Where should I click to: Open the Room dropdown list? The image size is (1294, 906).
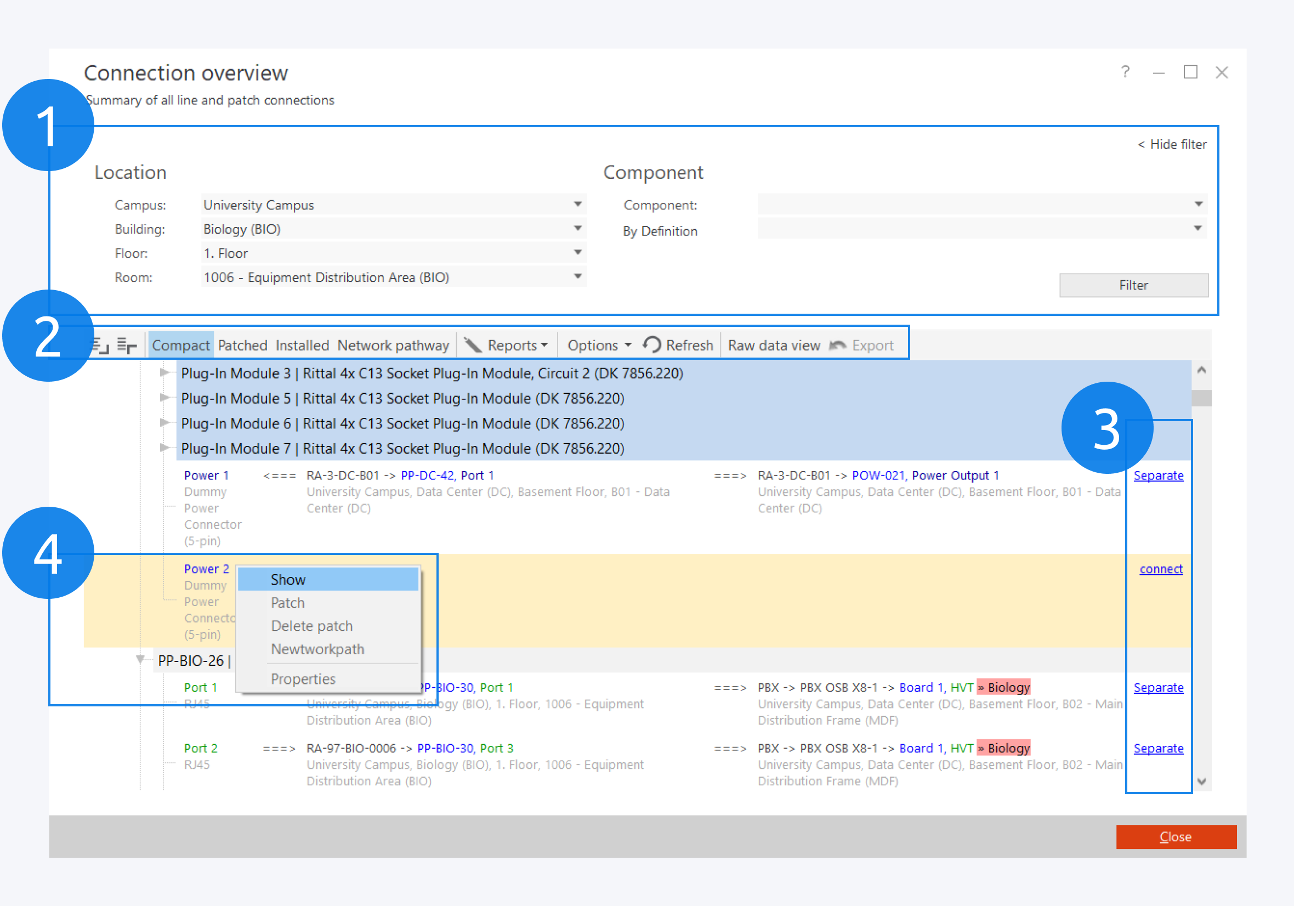578,277
